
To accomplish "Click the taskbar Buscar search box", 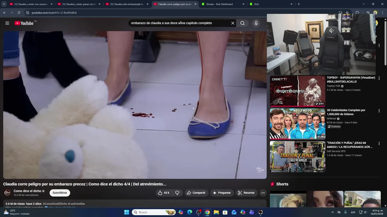I will coord(154,212).
